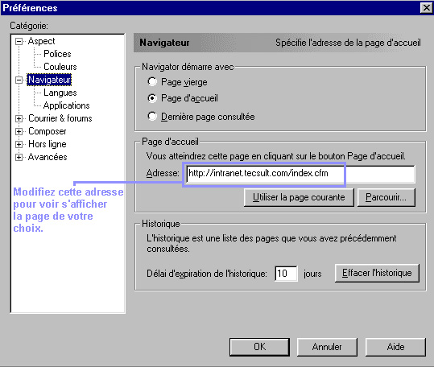The height and width of the screenshot is (367, 434).
Task: Expand the Hors ligne category
Action: 19,144
